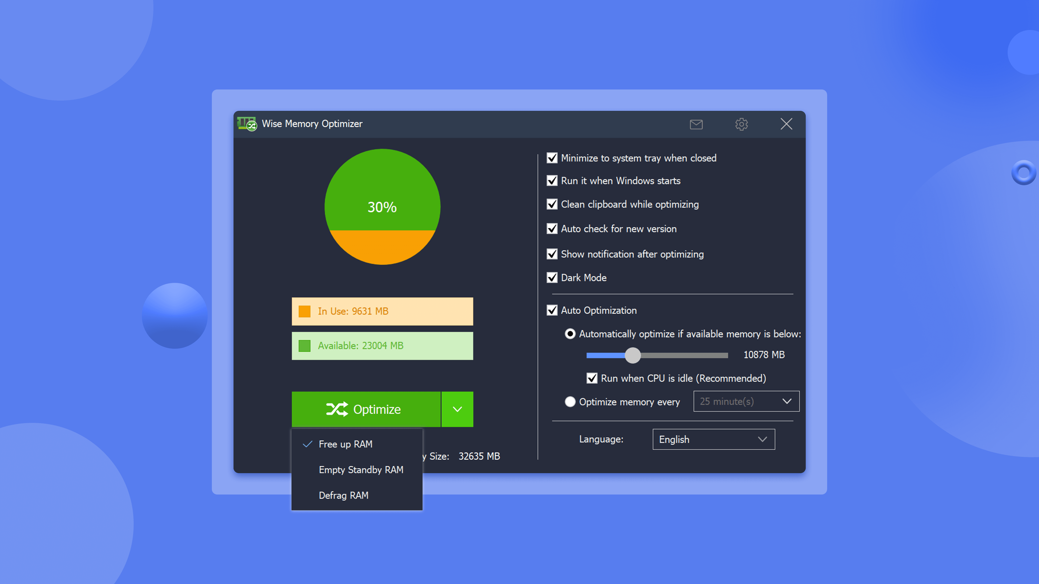1039x584 pixels.
Task: Uncheck Run when CPU is idle
Action: click(592, 378)
